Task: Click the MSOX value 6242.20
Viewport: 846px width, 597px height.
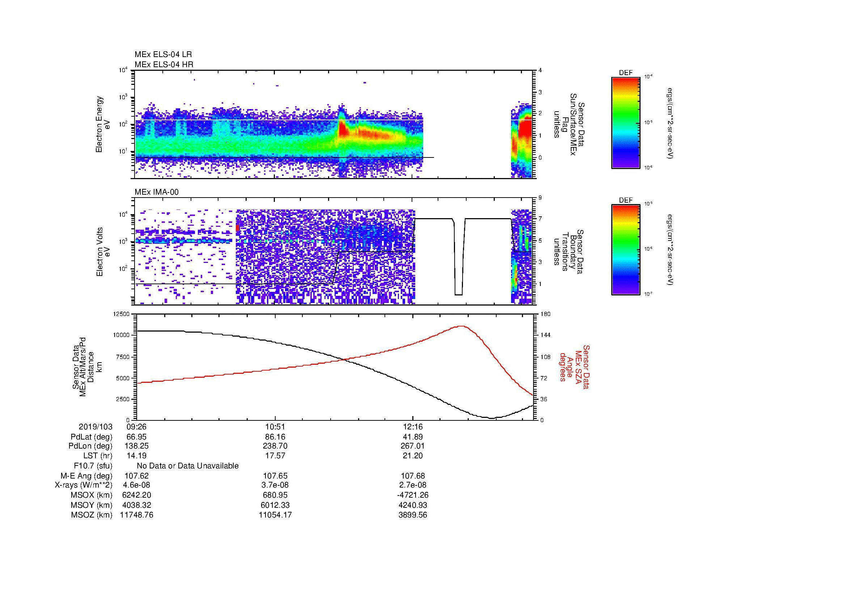Action: [137, 496]
